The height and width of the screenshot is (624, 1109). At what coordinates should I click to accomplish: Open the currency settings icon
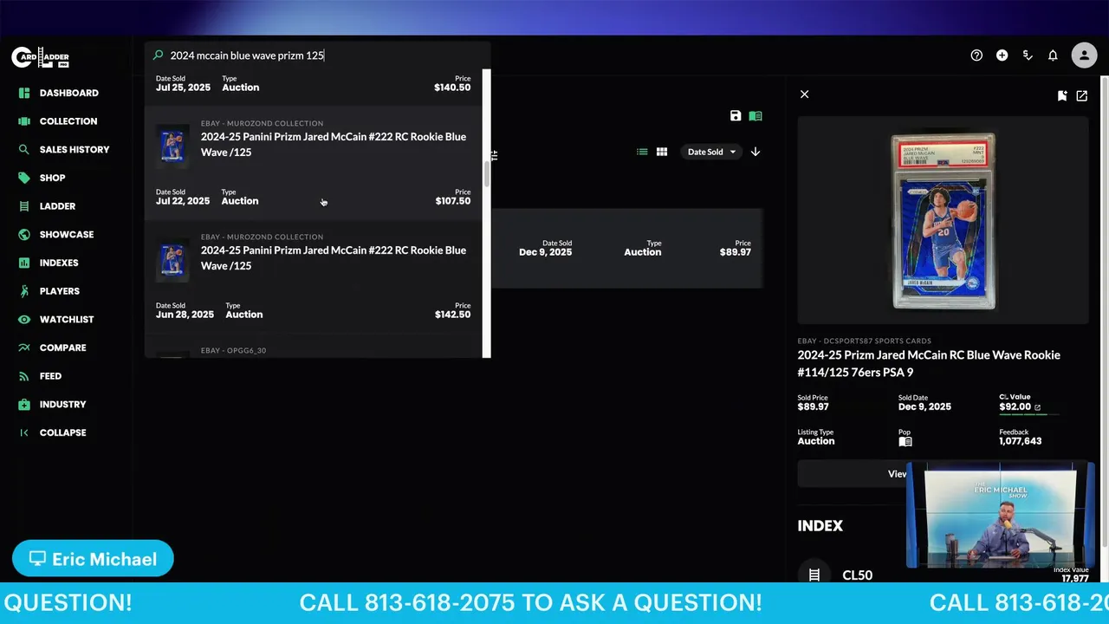1028,55
